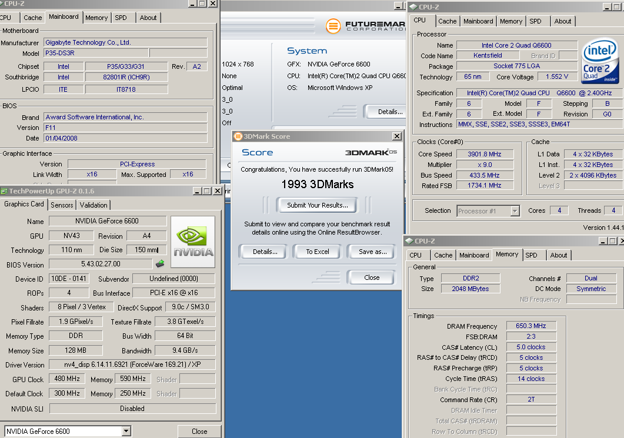The image size is (624, 438).
Task: Click the CPU-Z Memory window title icon
Action: pyautogui.click(x=409, y=240)
